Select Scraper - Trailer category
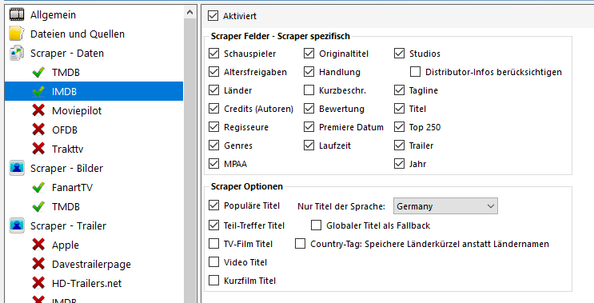594x303 pixels. [x=68, y=225]
